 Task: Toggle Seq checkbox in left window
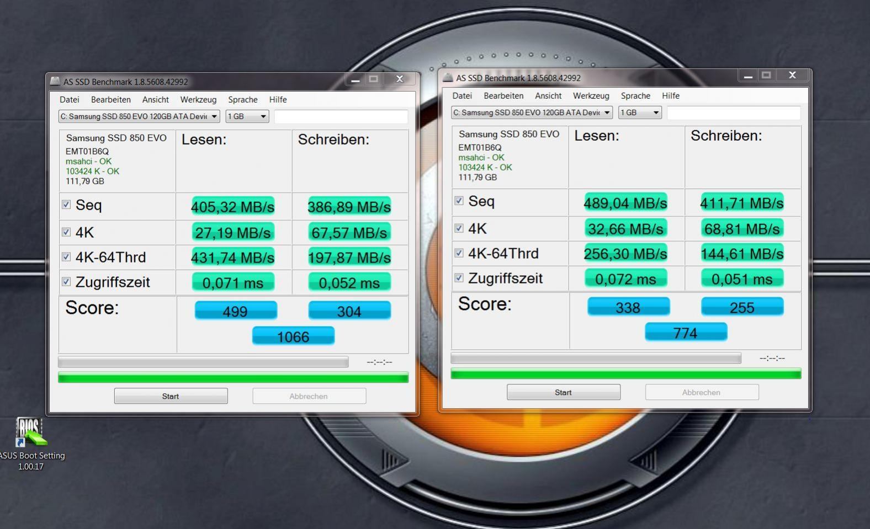pos(66,205)
